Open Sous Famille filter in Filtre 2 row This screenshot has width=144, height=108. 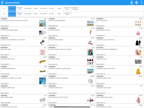coord(44,14)
